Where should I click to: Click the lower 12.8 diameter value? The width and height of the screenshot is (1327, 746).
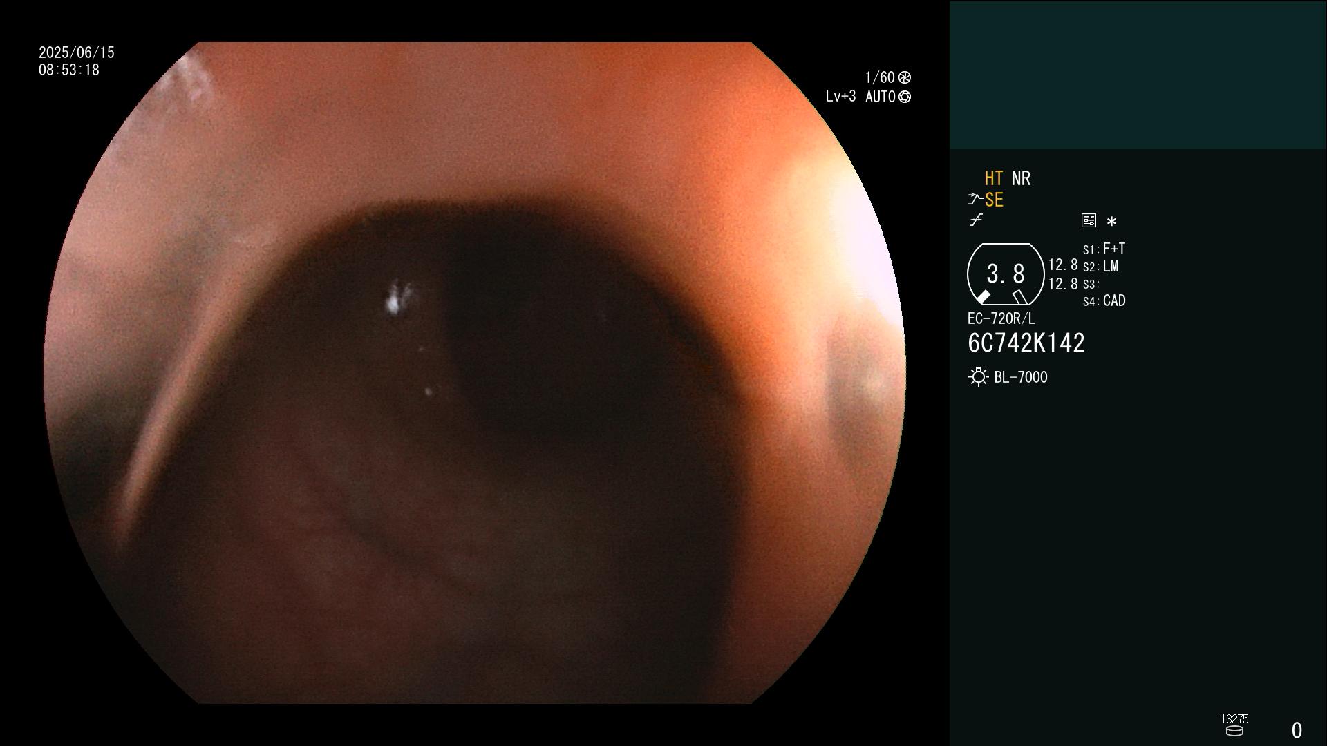click(x=1063, y=284)
